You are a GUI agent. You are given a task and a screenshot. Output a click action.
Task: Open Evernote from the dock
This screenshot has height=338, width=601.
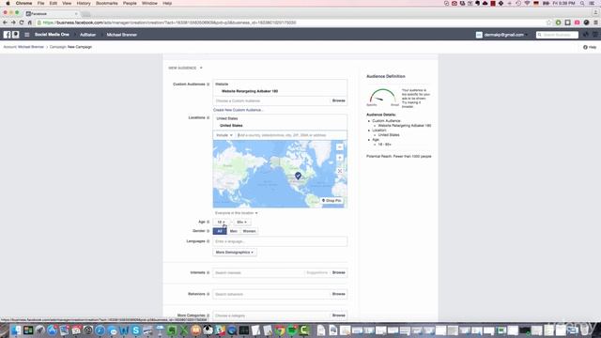click(x=172, y=330)
